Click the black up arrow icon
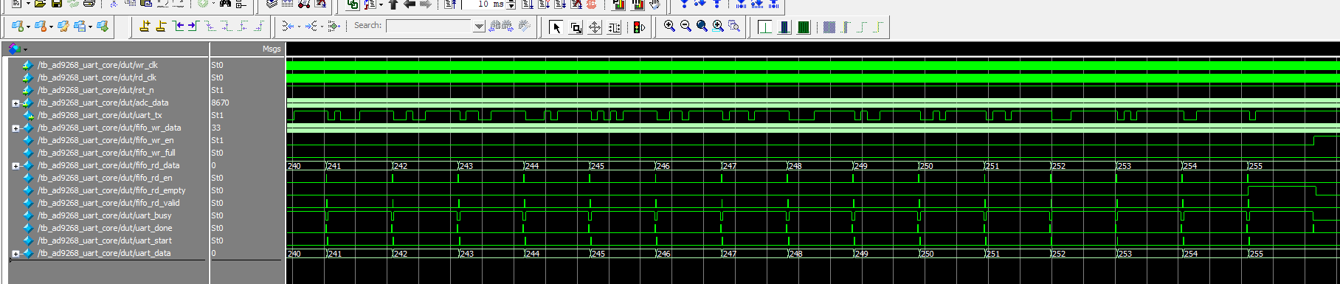Screen dimensions: 1340x284 393,4
